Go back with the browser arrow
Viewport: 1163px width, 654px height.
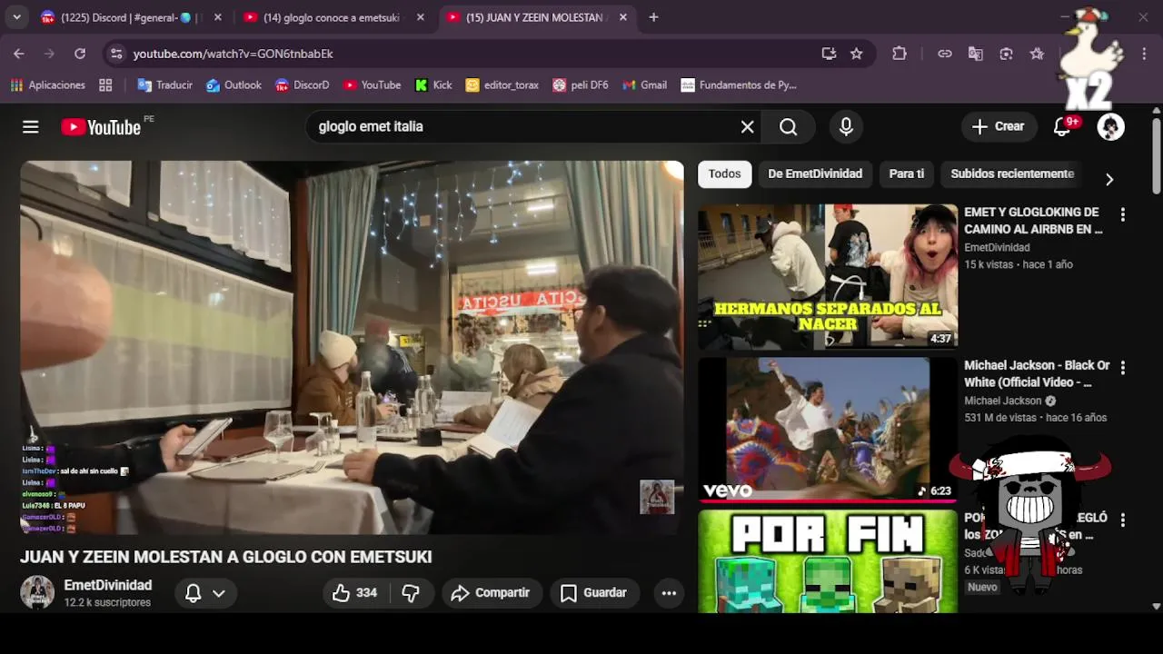[x=19, y=54]
